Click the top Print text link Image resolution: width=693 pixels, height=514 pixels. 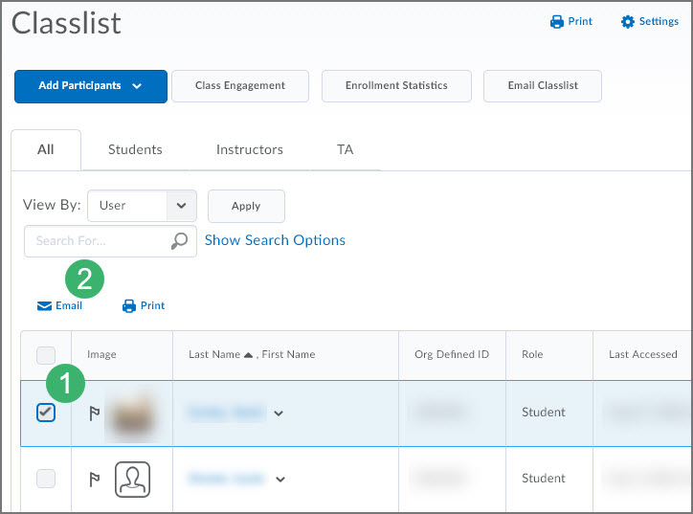580,21
